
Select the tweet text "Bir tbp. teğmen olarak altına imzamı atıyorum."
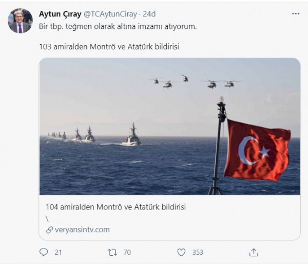(x=118, y=26)
